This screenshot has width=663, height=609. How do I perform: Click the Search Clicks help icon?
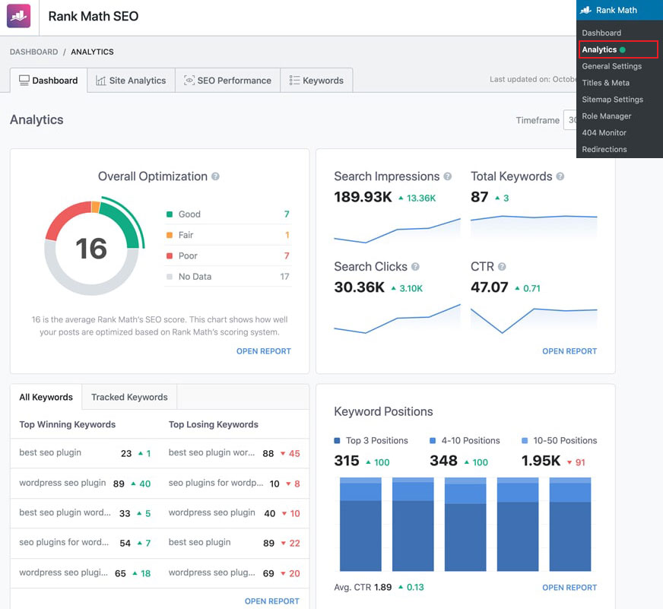[x=415, y=266]
